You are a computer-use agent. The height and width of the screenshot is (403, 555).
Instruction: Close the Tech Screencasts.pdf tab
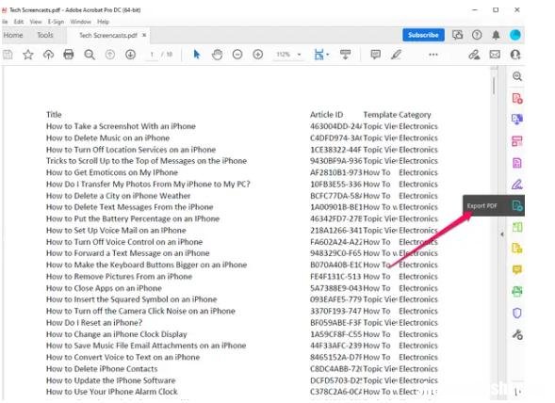point(144,35)
